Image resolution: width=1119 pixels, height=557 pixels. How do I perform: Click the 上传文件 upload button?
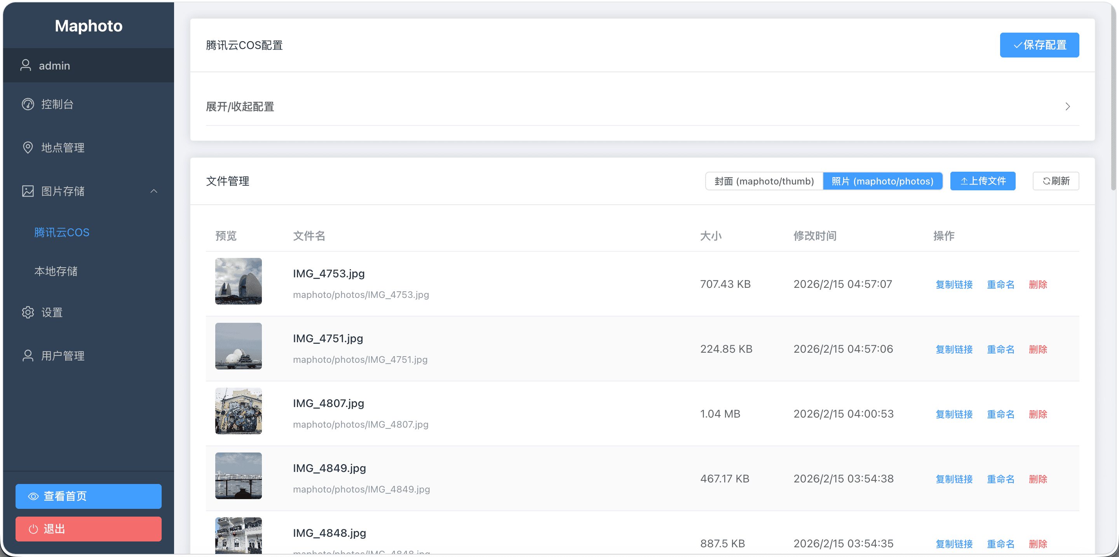(x=983, y=181)
